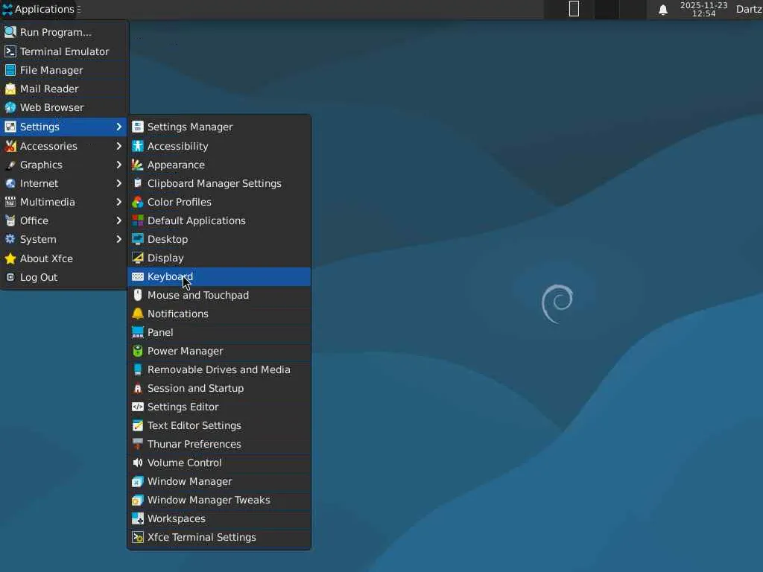Click the Run Program icon

[10, 32]
